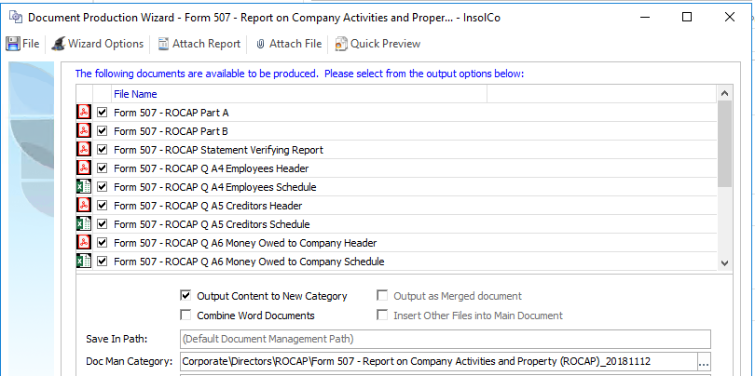Viewport: 755px width, 376px height.
Task: Click PDF icon for Statement Verifying Report
Action: click(84, 150)
